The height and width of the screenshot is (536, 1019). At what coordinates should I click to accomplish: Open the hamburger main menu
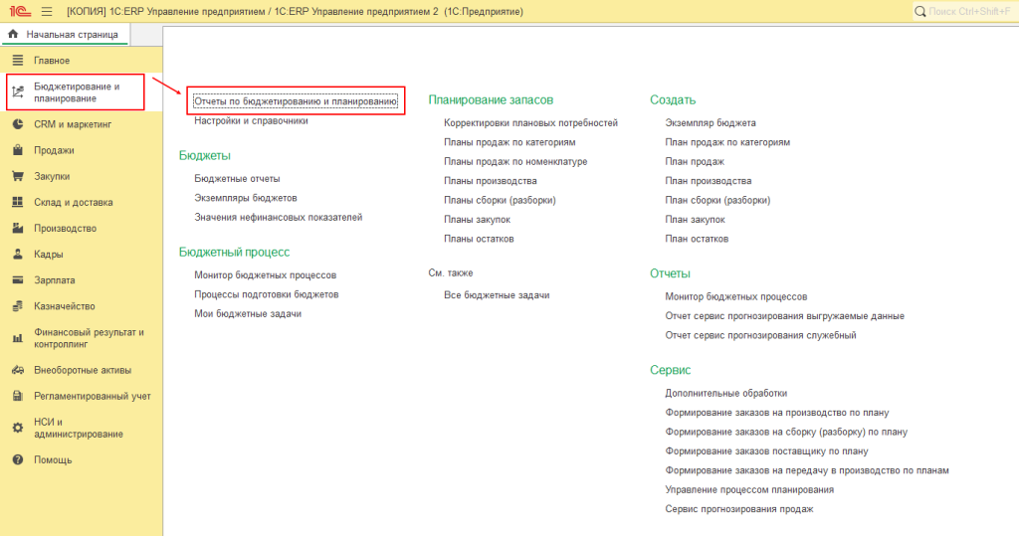pyautogui.click(x=47, y=11)
